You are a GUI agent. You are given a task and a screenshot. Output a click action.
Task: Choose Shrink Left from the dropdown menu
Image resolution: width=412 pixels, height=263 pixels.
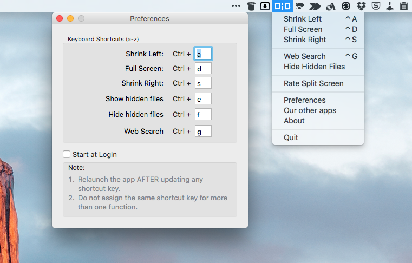pyautogui.click(x=318, y=19)
